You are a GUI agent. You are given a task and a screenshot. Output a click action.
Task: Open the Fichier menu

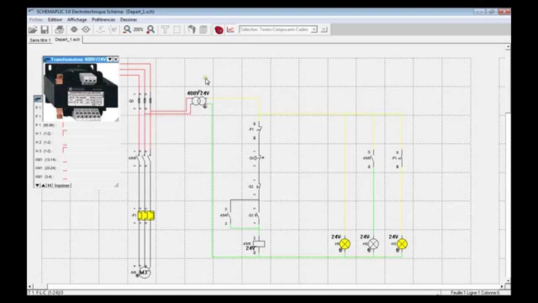[36, 19]
